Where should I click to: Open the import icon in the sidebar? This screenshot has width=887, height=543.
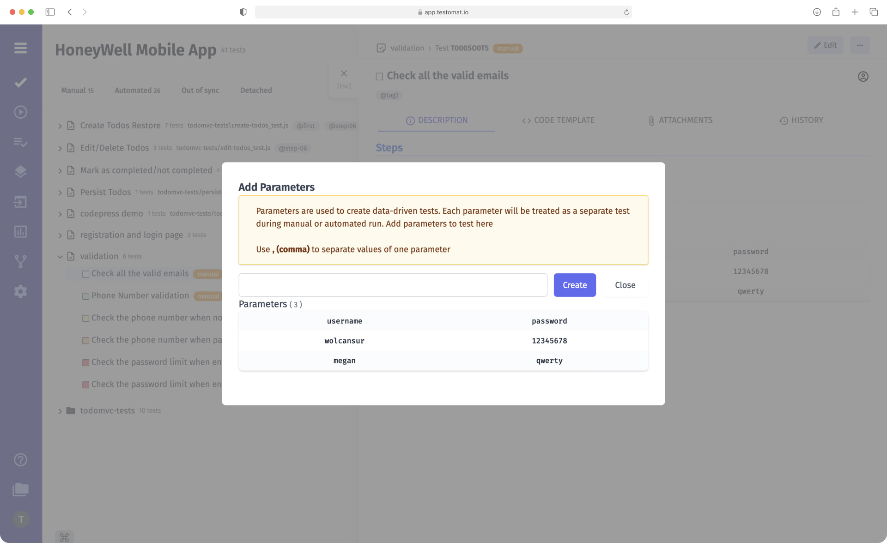click(20, 202)
